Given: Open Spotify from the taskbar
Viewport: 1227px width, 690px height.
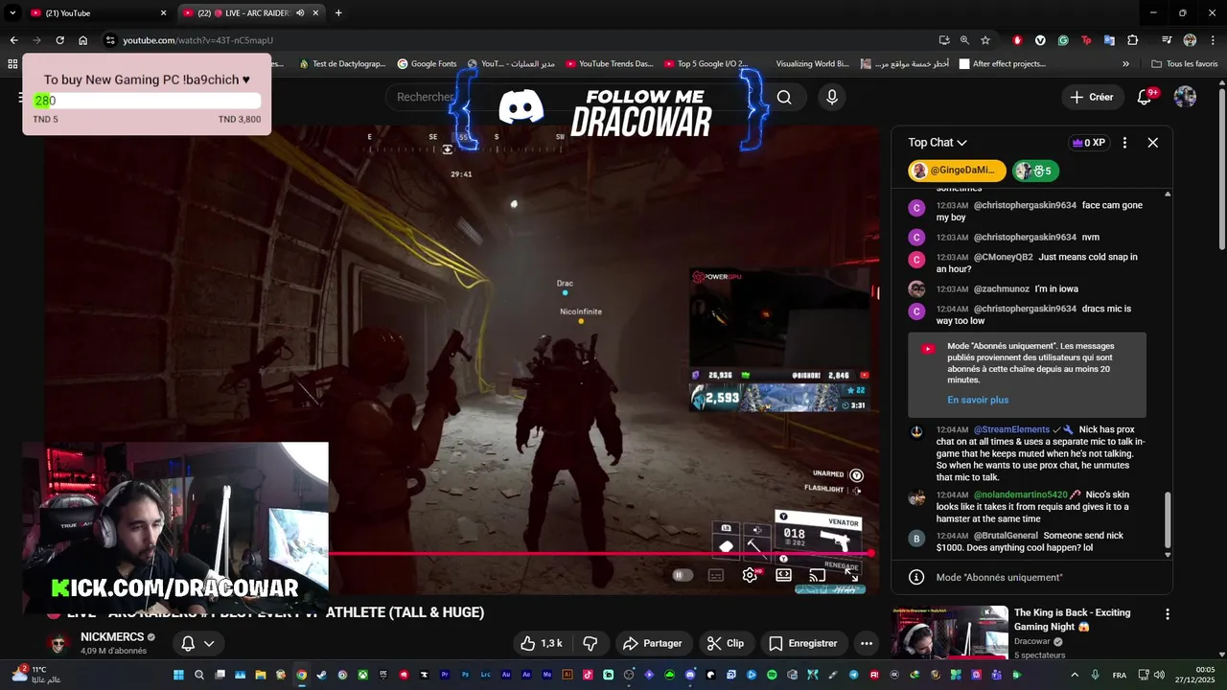Looking at the screenshot, I should tap(772, 675).
